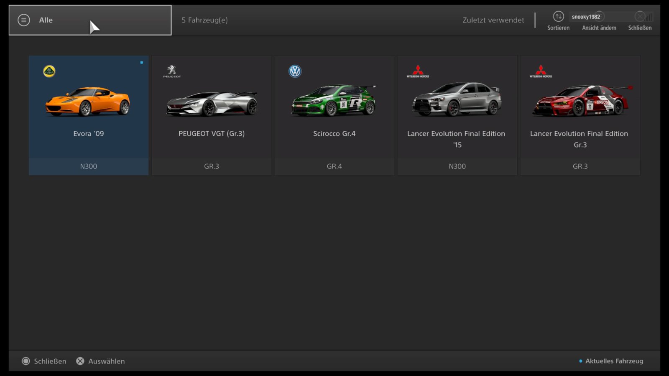Click the Sortieren arrows icon
The height and width of the screenshot is (376, 669).
(558, 17)
